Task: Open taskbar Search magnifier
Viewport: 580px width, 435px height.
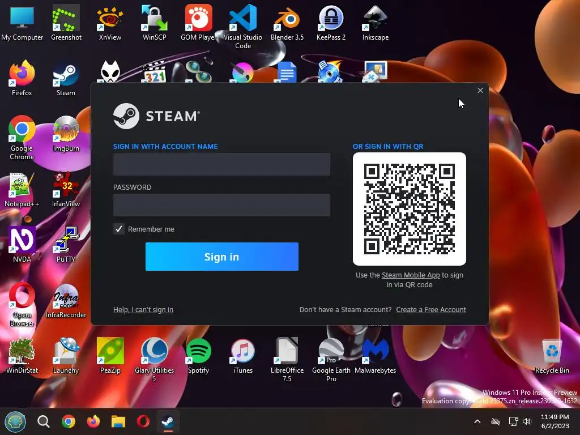Action: coord(43,421)
